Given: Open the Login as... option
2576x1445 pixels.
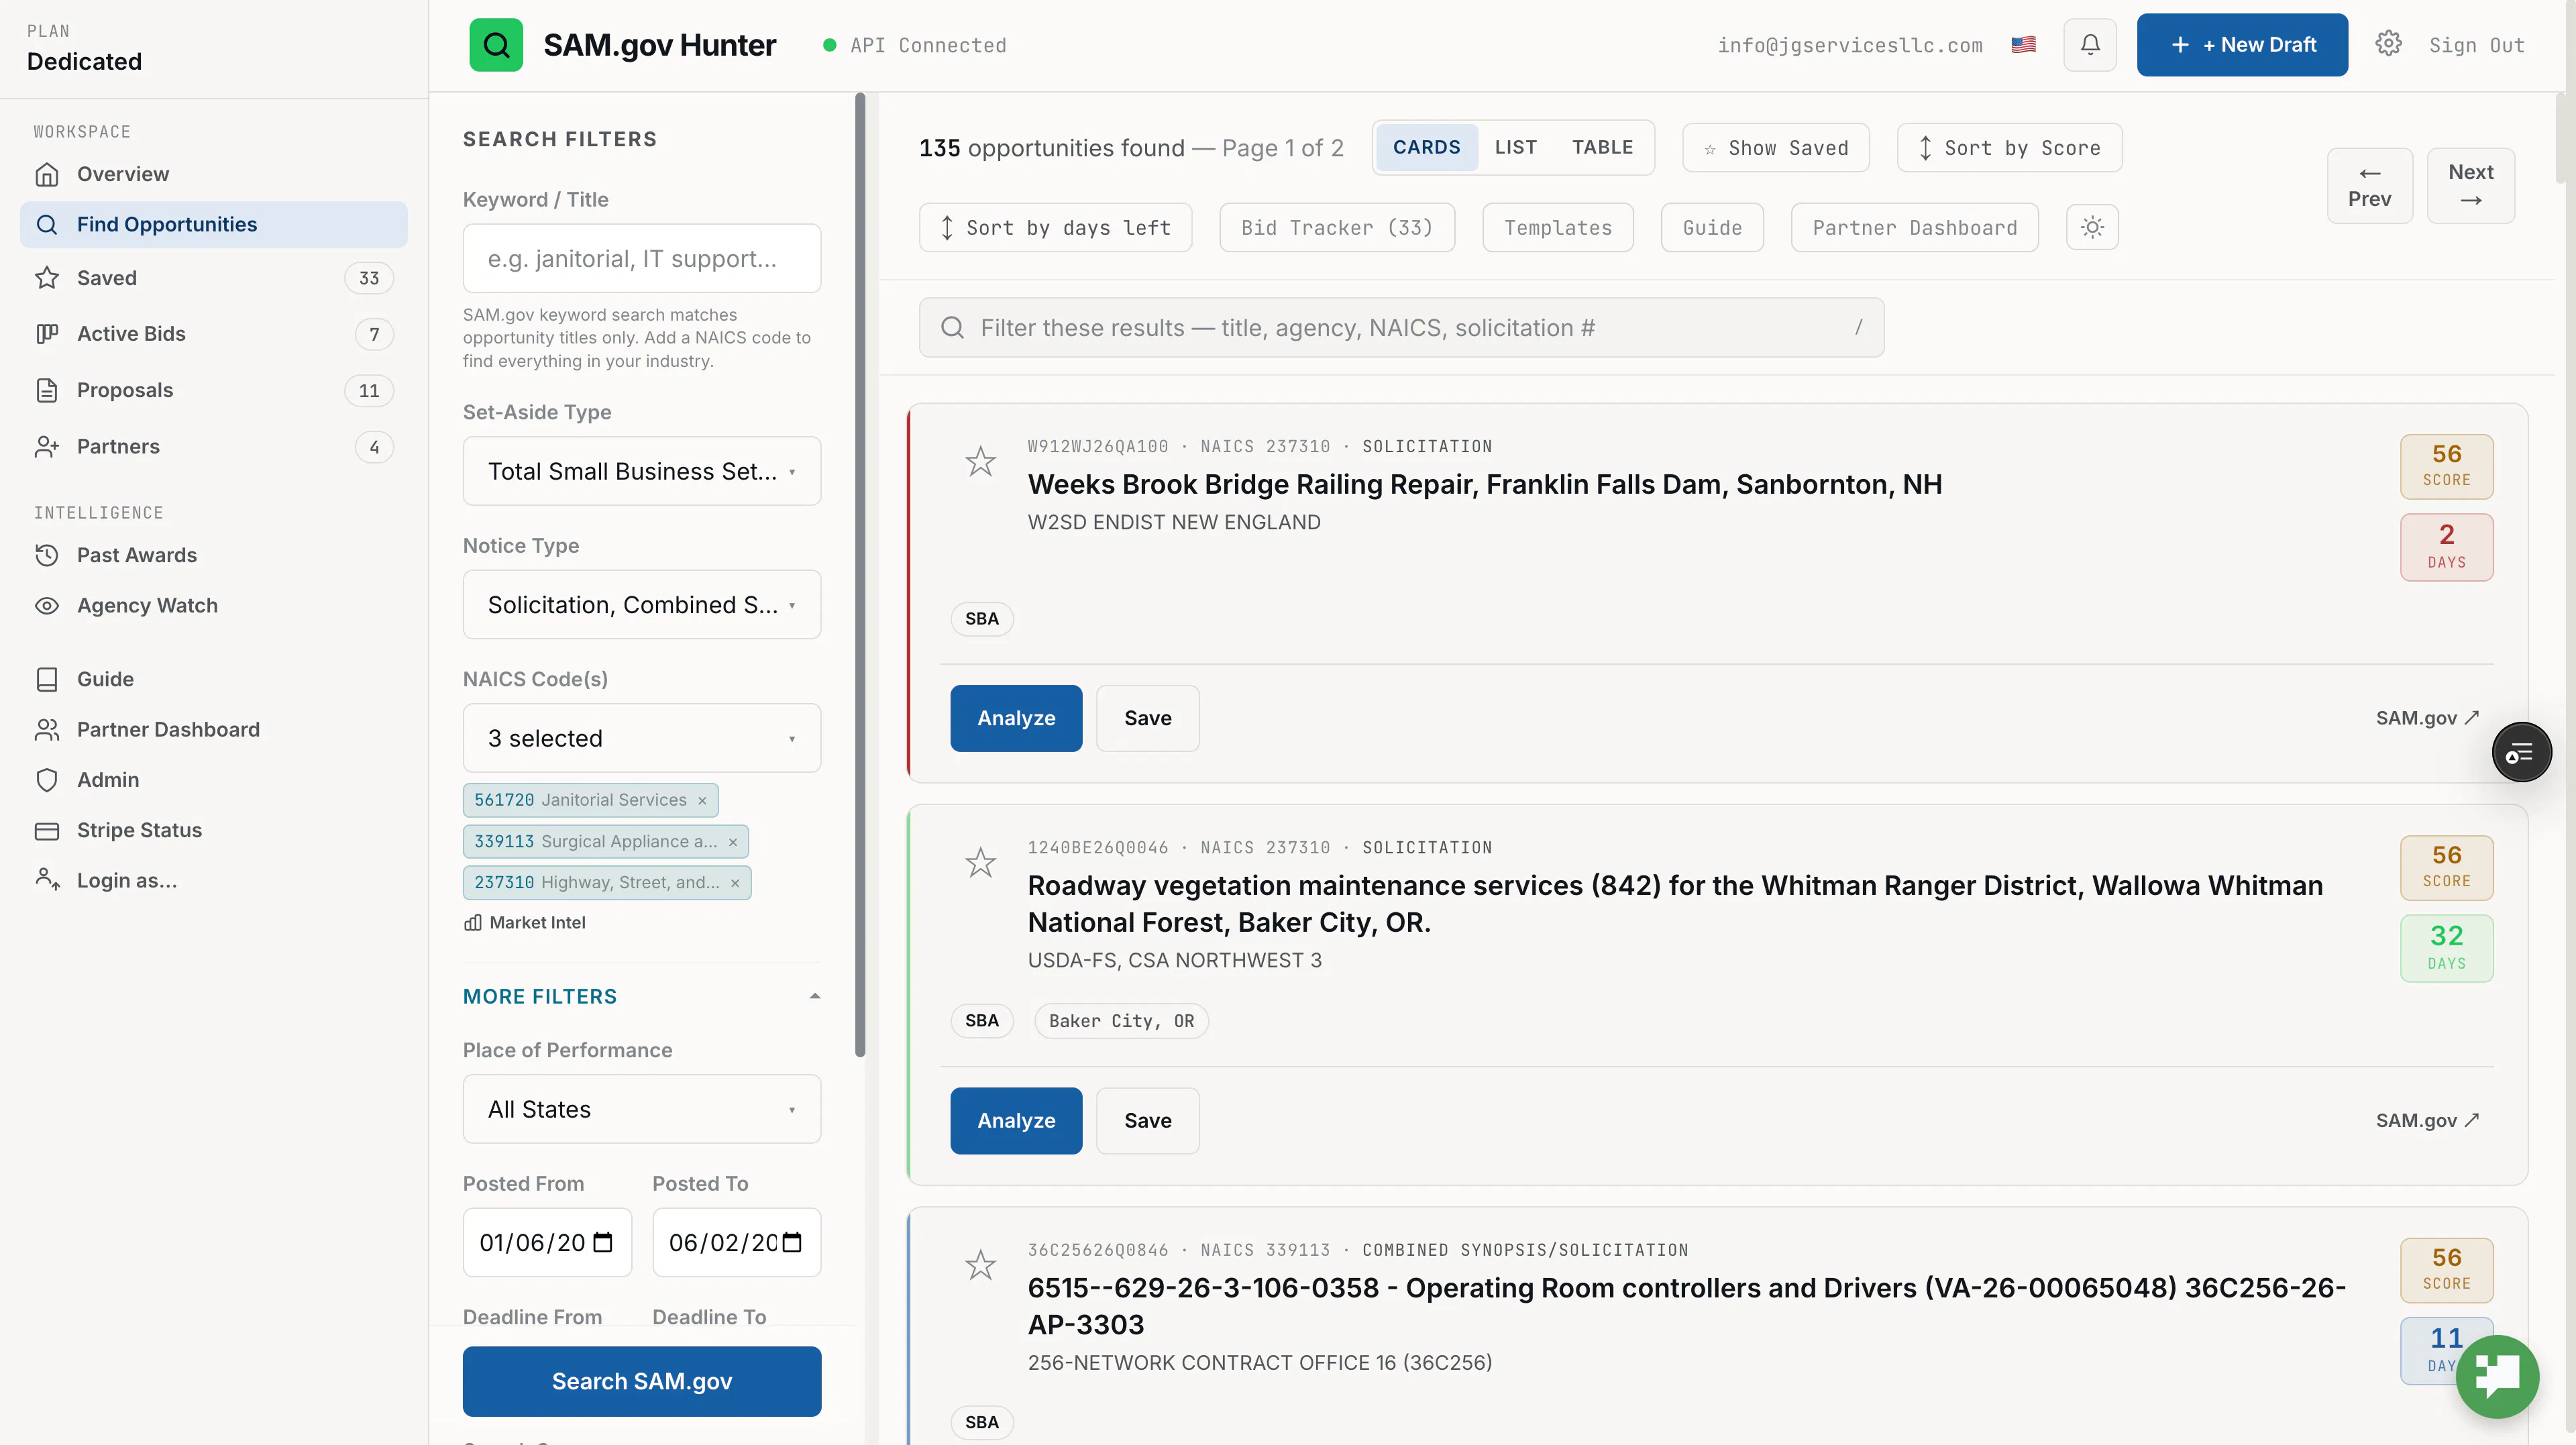Looking at the screenshot, I should [214, 881].
